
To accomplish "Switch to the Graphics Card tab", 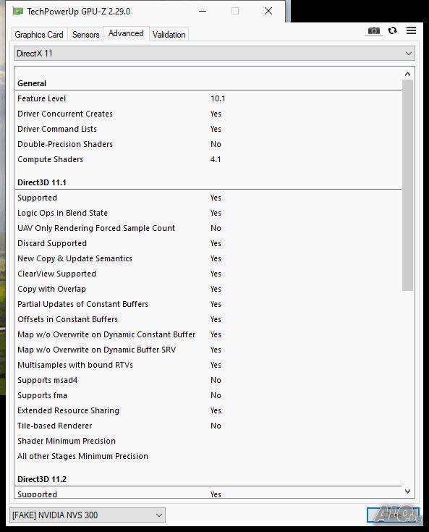I will pyautogui.click(x=39, y=35).
